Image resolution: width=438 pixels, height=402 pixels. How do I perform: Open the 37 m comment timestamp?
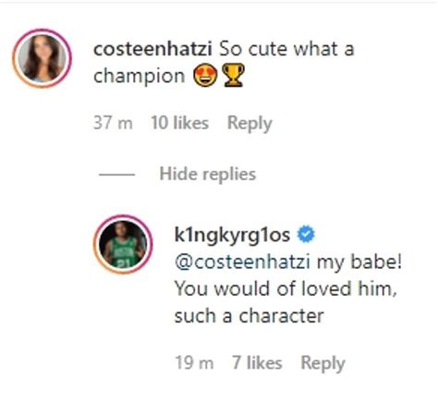click(113, 123)
